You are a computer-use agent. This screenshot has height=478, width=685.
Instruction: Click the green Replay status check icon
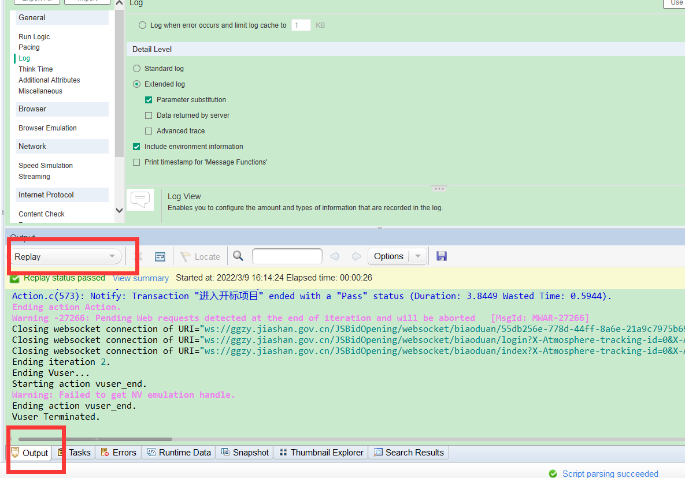(15, 278)
